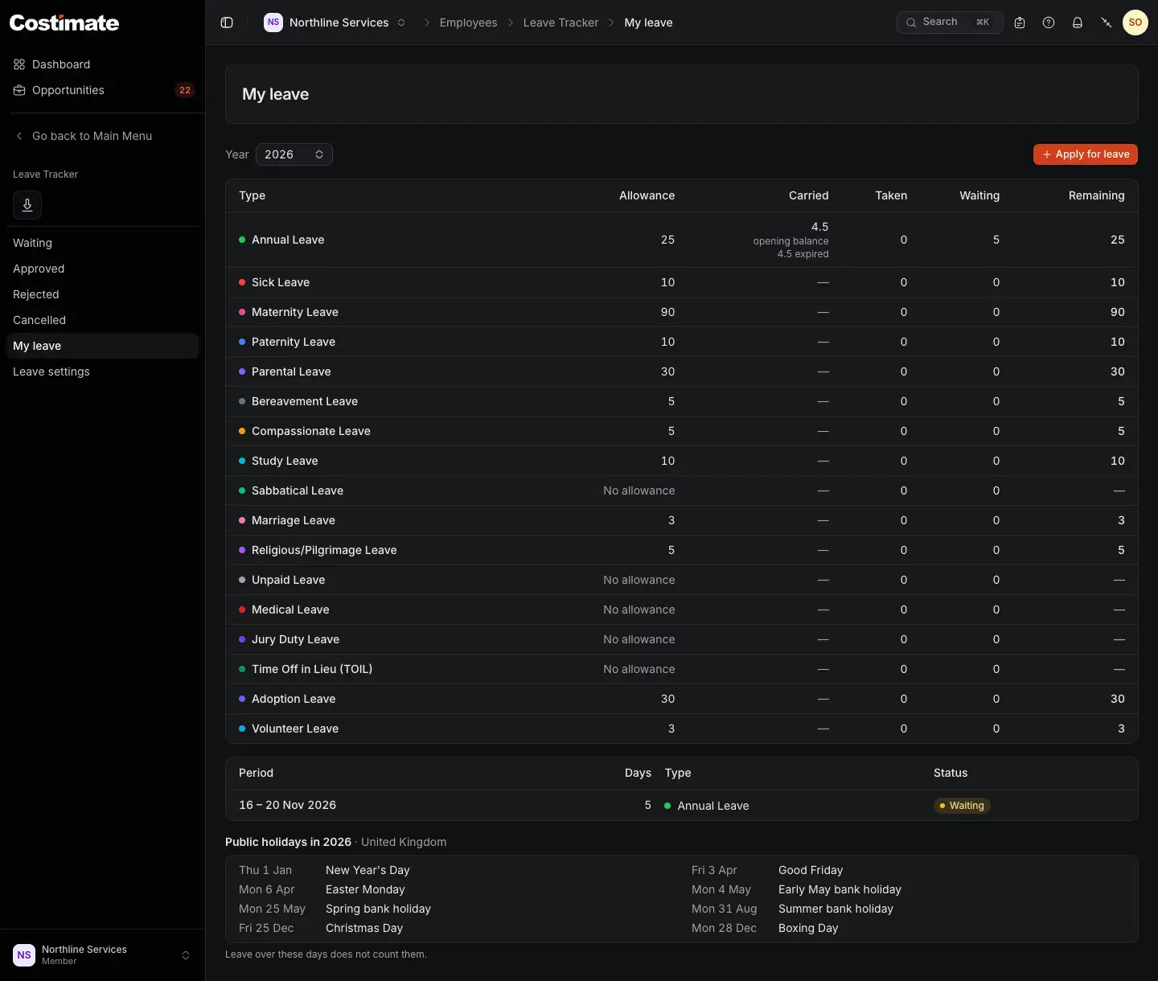Viewport: 1158px width, 981px height.
Task: Open the Leave Tracker breadcrumb
Action: coord(561,23)
